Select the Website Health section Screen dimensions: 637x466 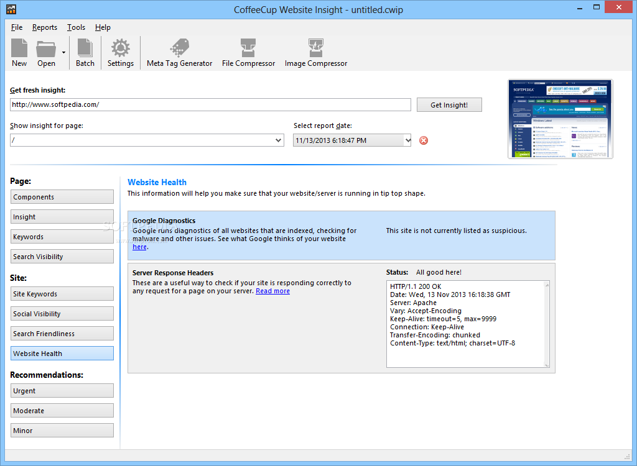point(62,354)
